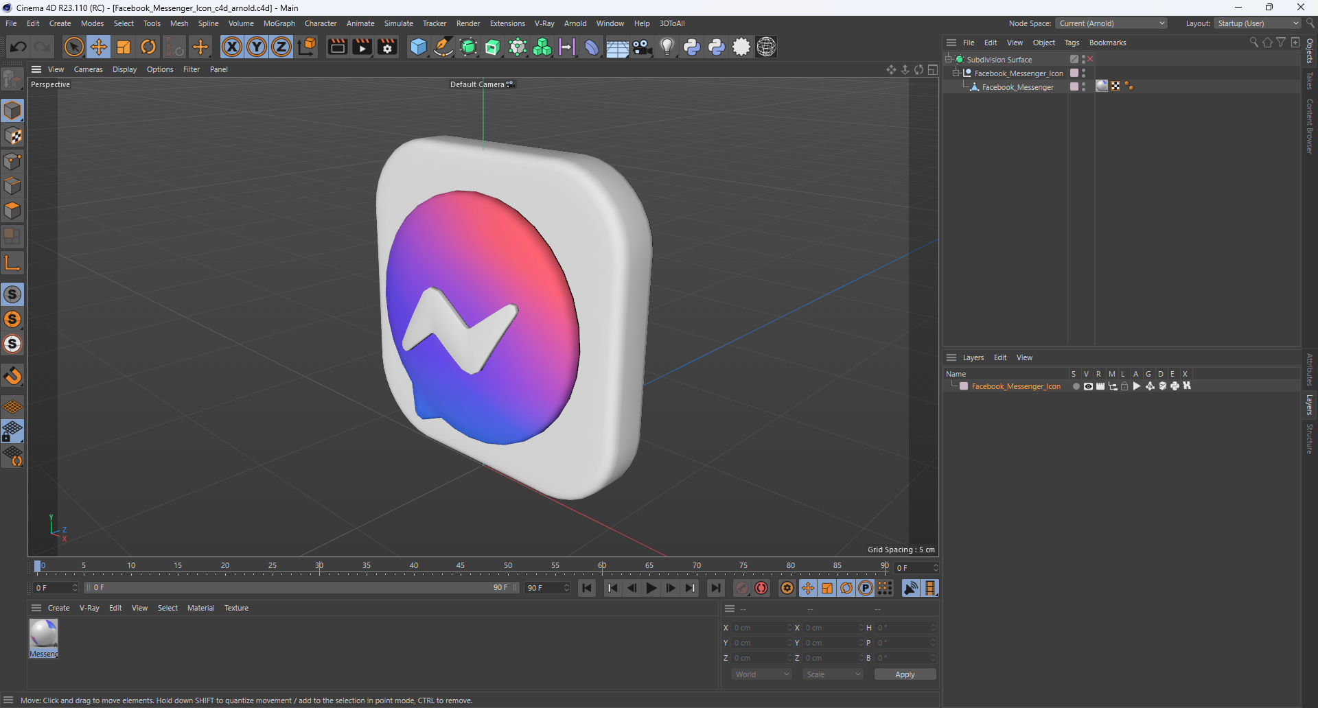
Task: Select the Rotate tool
Action: (148, 47)
